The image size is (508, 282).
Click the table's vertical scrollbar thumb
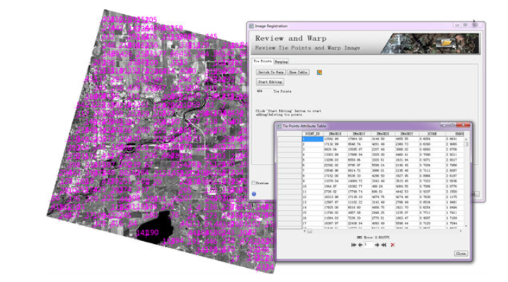[466, 144]
